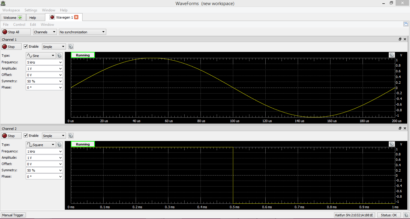Screen dimensions: 410x219
Task: Float the Channel 2 panel
Action: pyautogui.click(x=400, y=128)
